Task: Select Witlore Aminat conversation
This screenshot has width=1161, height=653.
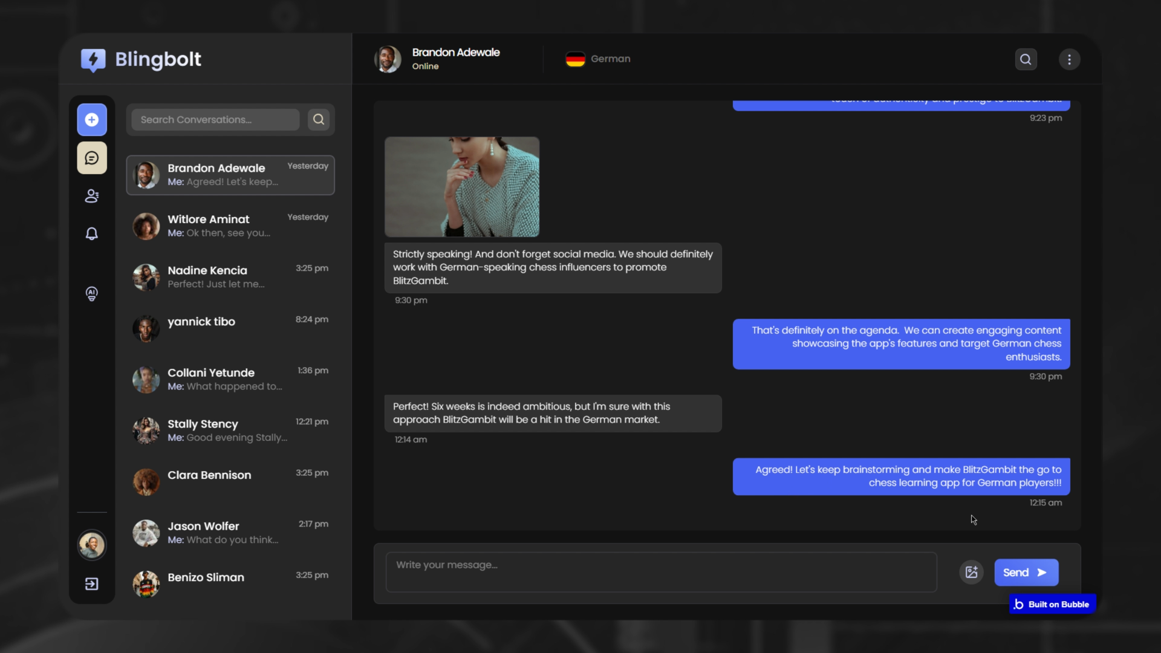Action: (x=230, y=226)
